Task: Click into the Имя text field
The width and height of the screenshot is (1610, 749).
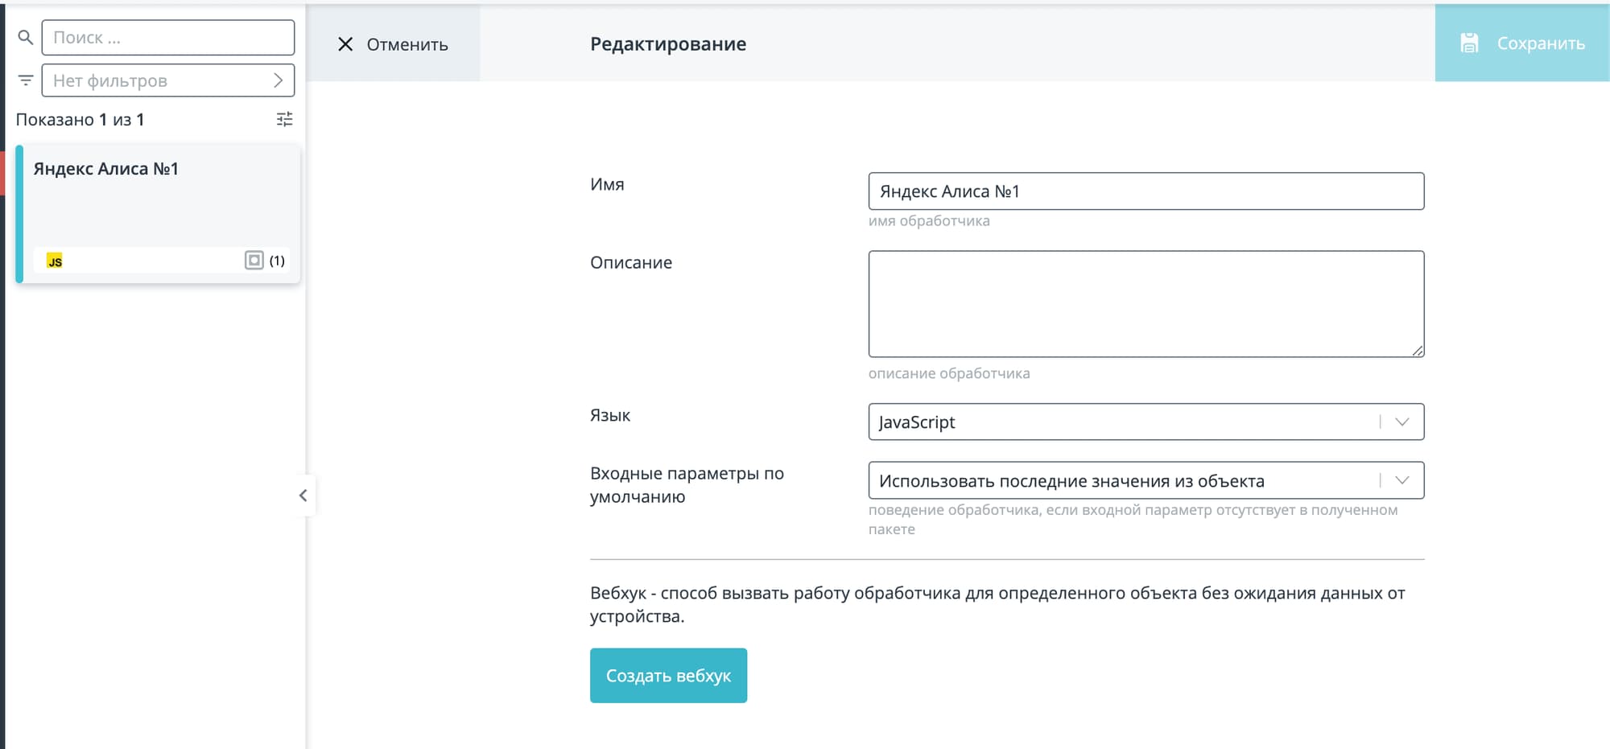Action: (x=1146, y=191)
